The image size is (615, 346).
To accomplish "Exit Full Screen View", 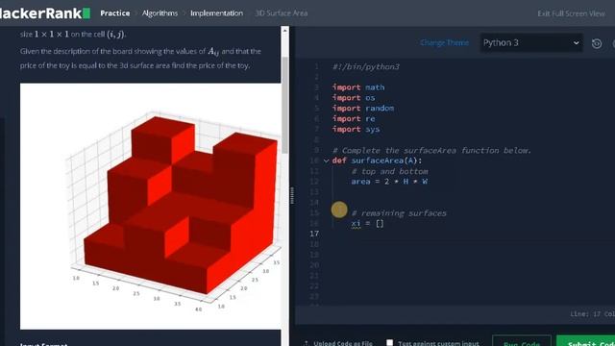I will [571, 13].
